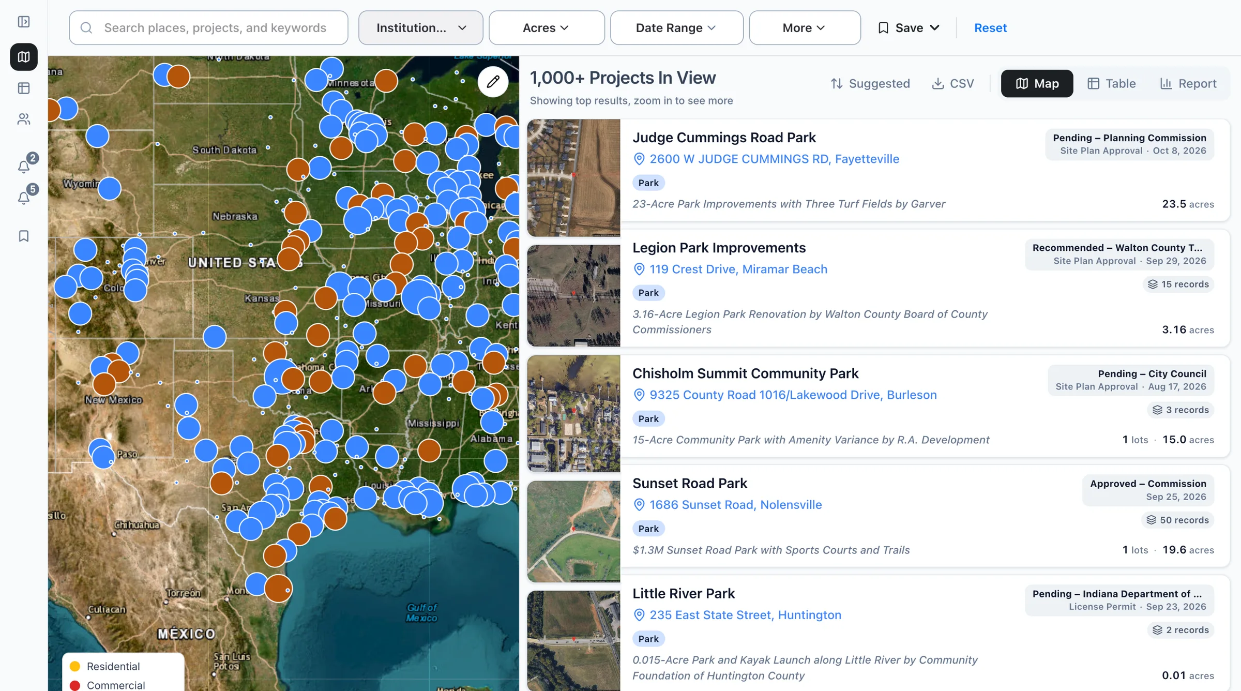
Task: Open the people/team sidebar icon
Action: pyautogui.click(x=24, y=119)
